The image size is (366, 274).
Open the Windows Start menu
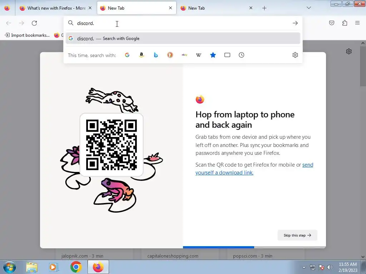(9, 267)
